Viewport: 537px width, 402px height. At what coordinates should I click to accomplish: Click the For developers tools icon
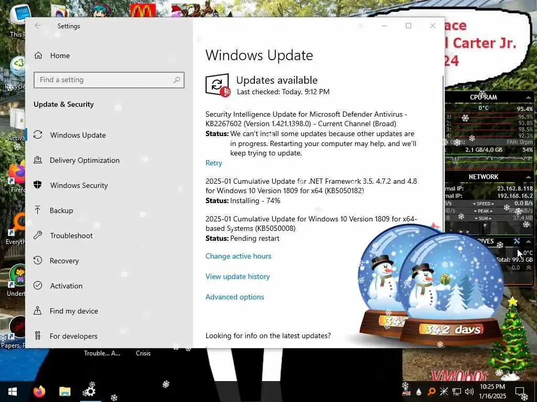coord(38,336)
